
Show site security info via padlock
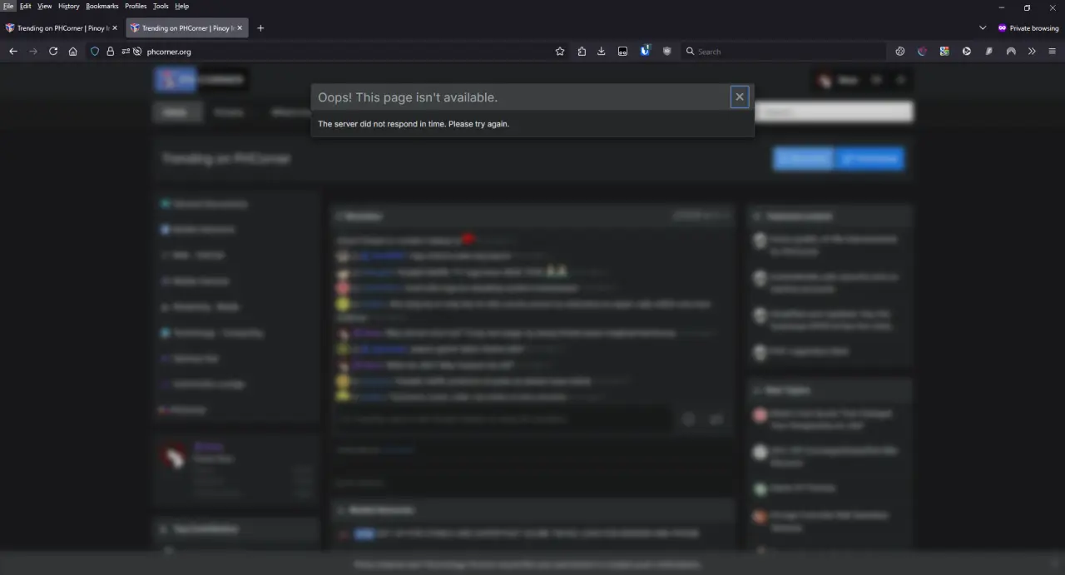pyautogui.click(x=110, y=52)
